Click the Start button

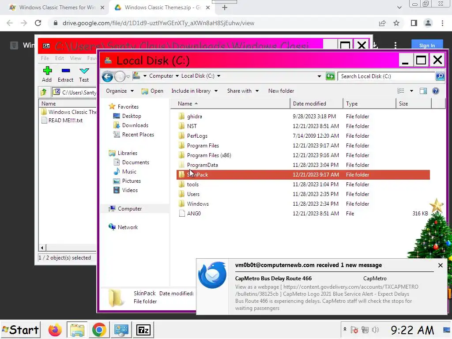point(20,330)
